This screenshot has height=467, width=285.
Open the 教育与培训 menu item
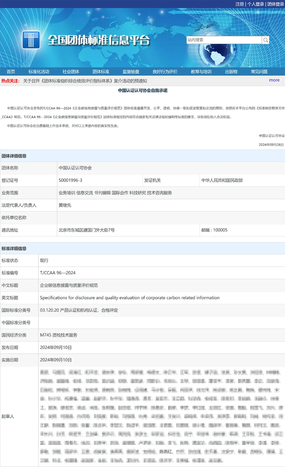pyautogui.click(x=201, y=72)
